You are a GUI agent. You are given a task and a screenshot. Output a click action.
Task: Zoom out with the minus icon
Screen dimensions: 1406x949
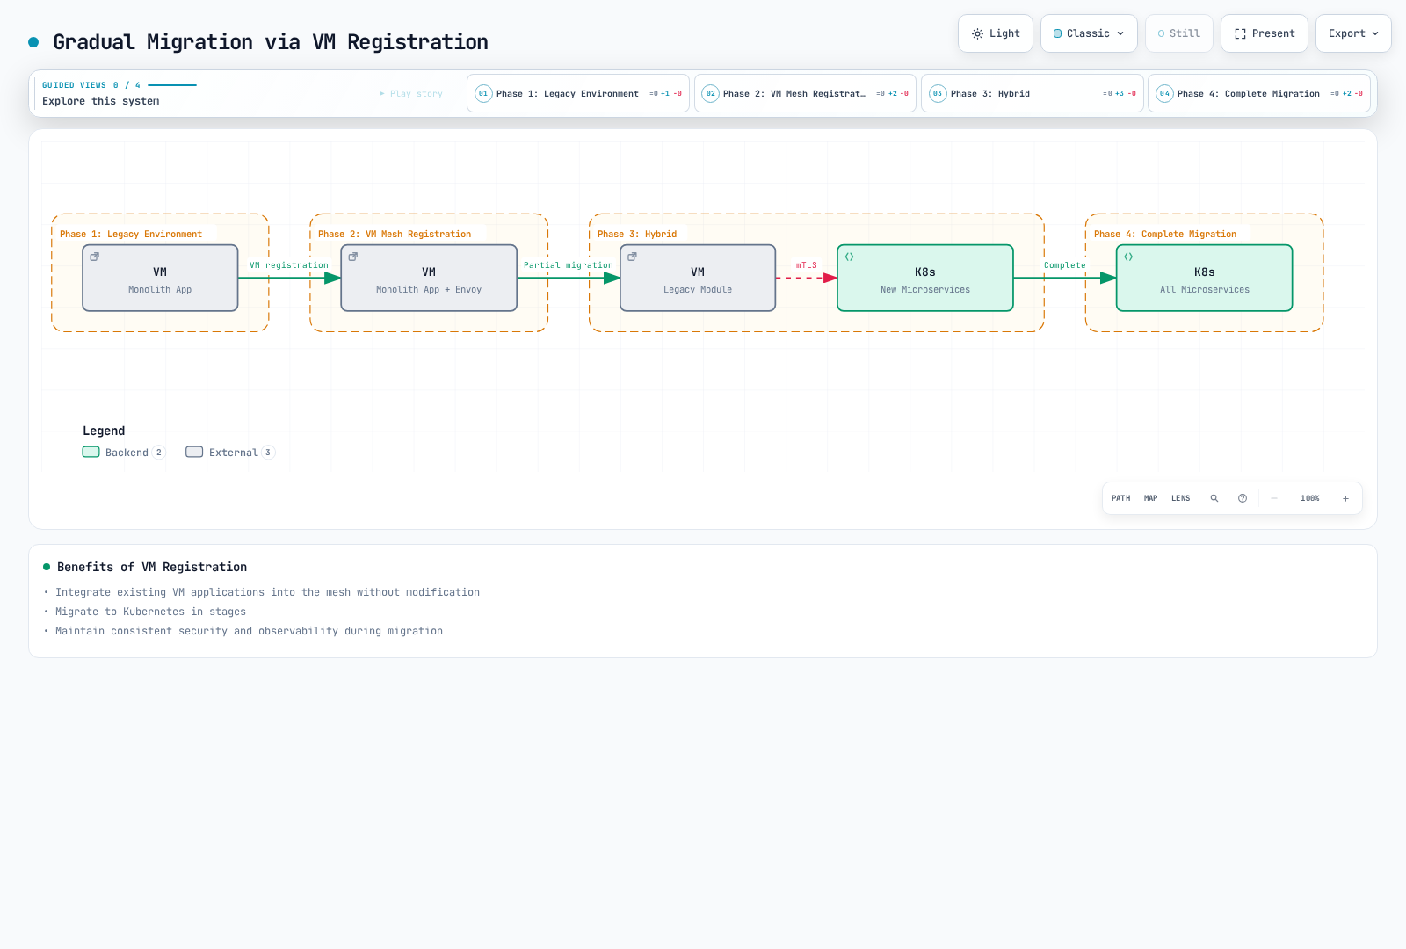[1274, 498]
